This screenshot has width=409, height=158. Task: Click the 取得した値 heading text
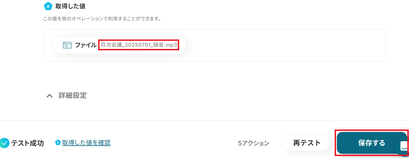pos(70,6)
